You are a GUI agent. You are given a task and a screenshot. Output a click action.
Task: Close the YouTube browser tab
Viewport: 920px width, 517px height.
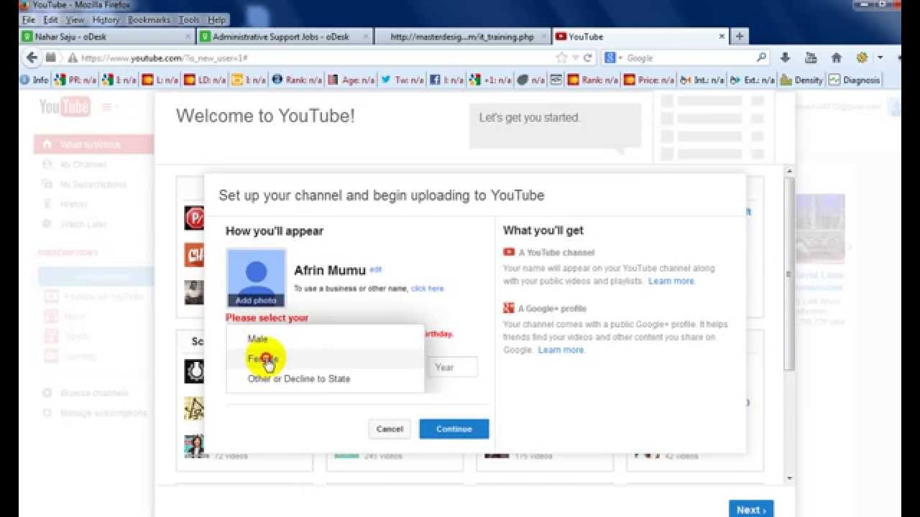722,37
